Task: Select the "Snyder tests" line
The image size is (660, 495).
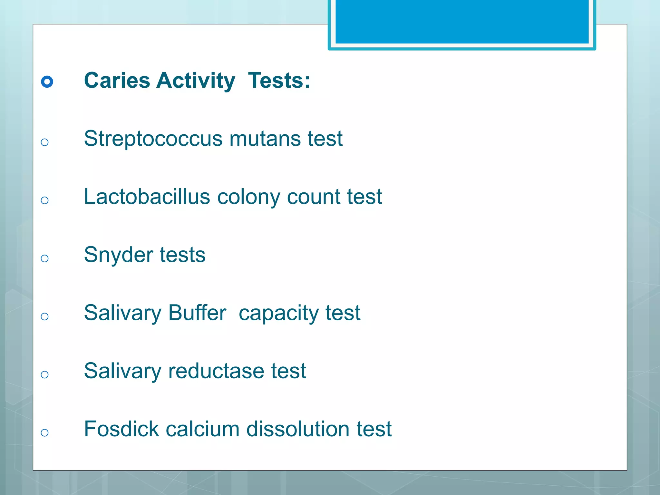Action: tap(144, 255)
